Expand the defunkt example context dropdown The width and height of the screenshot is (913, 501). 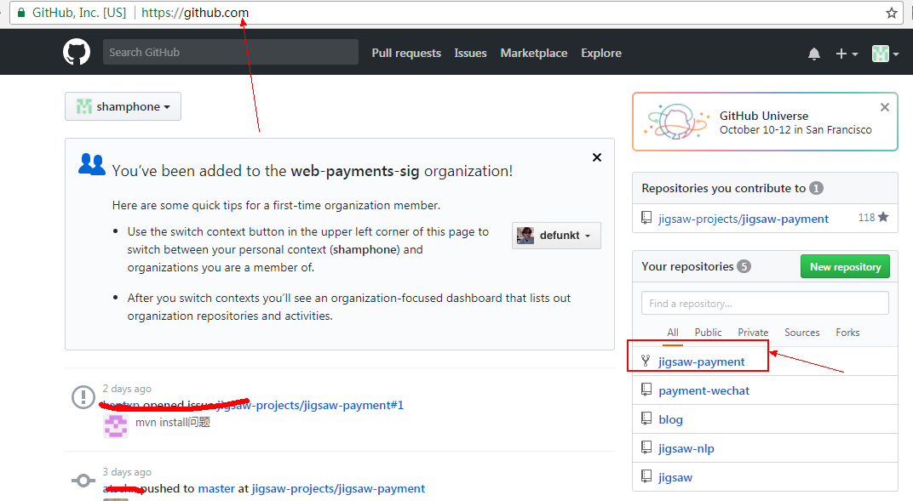point(556,236)
